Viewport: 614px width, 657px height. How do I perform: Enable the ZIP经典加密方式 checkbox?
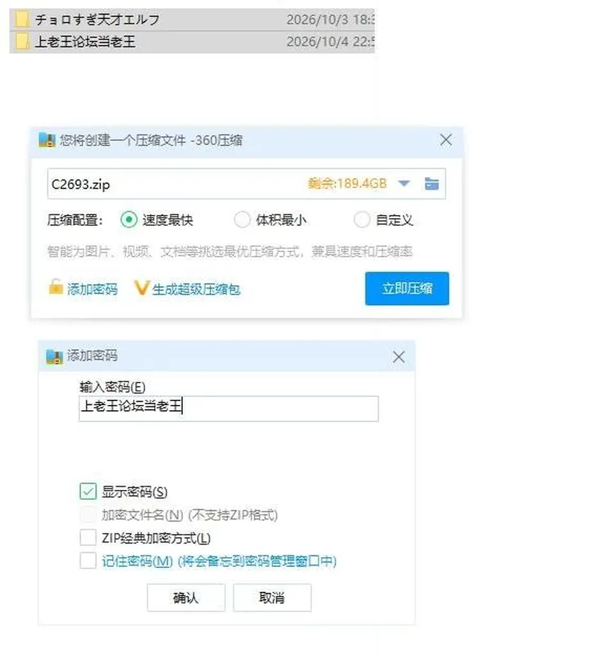(88, 537)
